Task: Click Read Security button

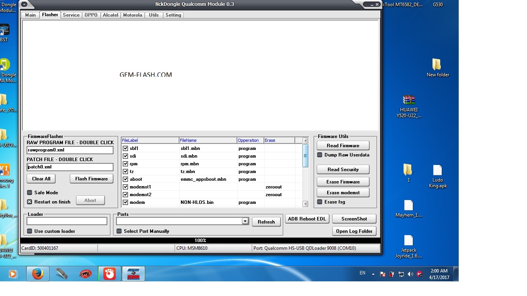Action: (x=343, y=170)
